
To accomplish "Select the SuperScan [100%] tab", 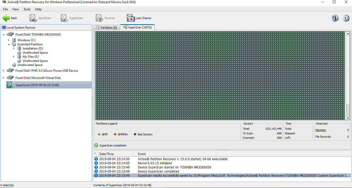I will coord(137,27).
